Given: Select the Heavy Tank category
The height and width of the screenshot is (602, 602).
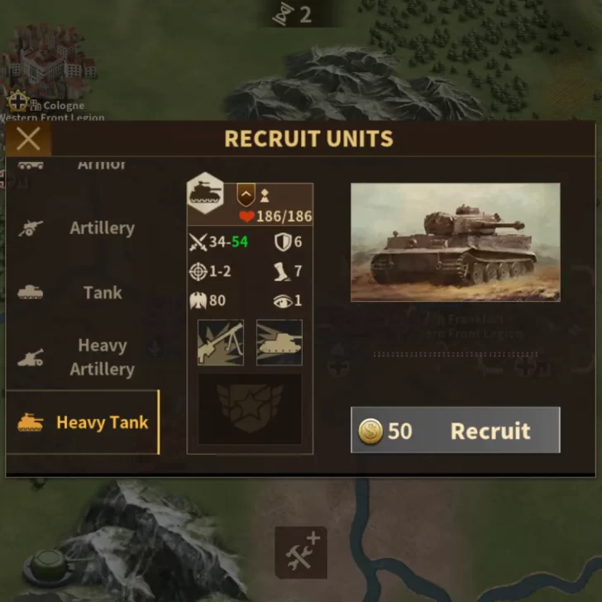Looking at the screenshot, I should click(83, 423).
